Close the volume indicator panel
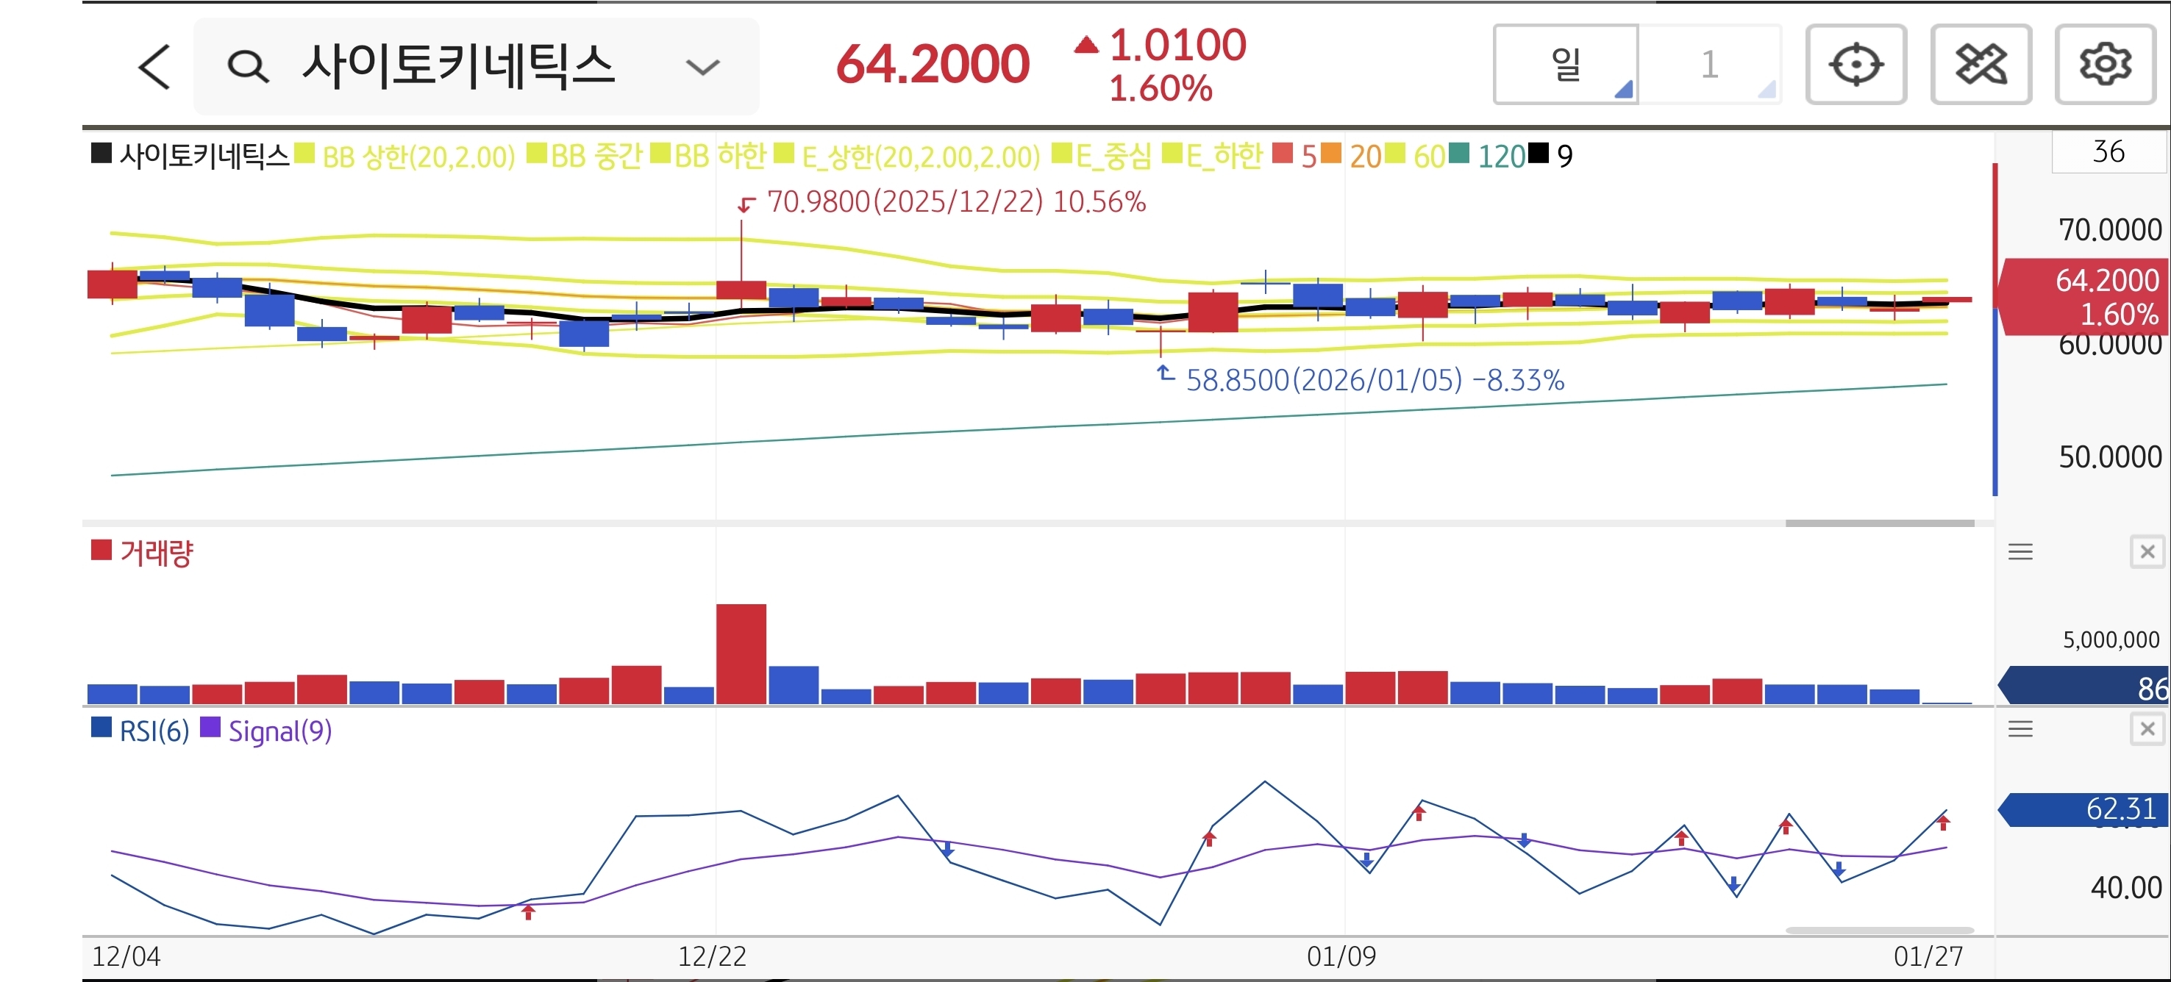The image size is (2171, 982). point(2147,553)
